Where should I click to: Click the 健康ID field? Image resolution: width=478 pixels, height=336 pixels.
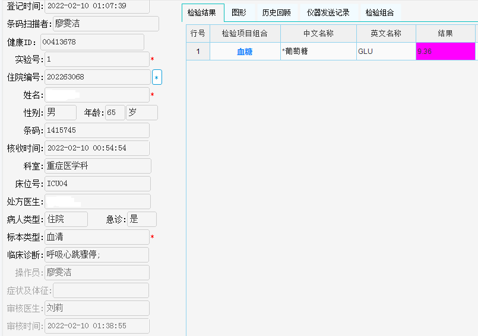(92, 42)
